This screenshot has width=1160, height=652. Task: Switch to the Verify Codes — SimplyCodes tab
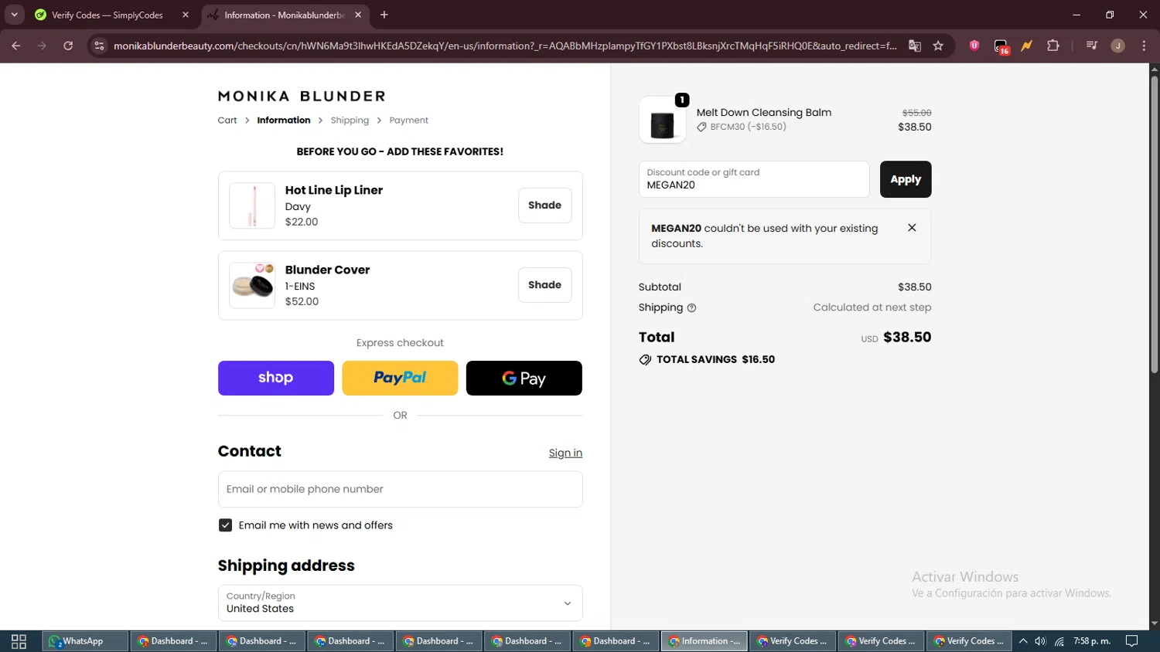pos(107,15)
